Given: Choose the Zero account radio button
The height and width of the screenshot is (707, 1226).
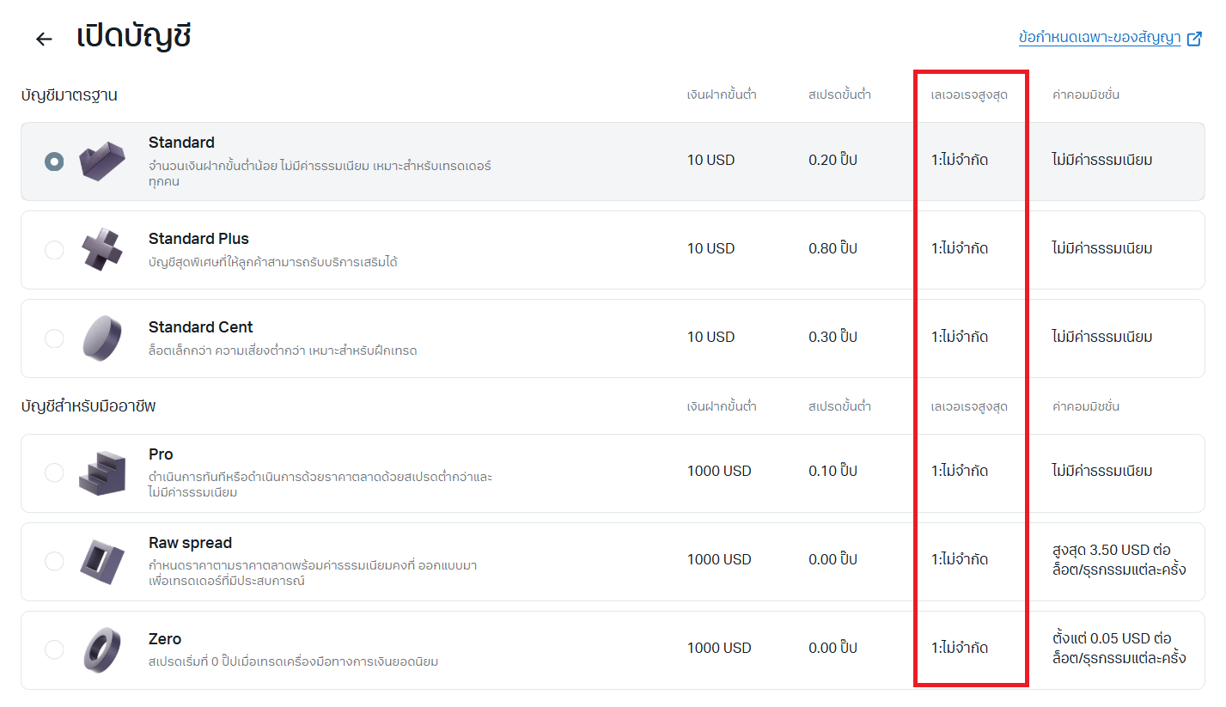Looking at the screenshot, I should pos(54,649).
